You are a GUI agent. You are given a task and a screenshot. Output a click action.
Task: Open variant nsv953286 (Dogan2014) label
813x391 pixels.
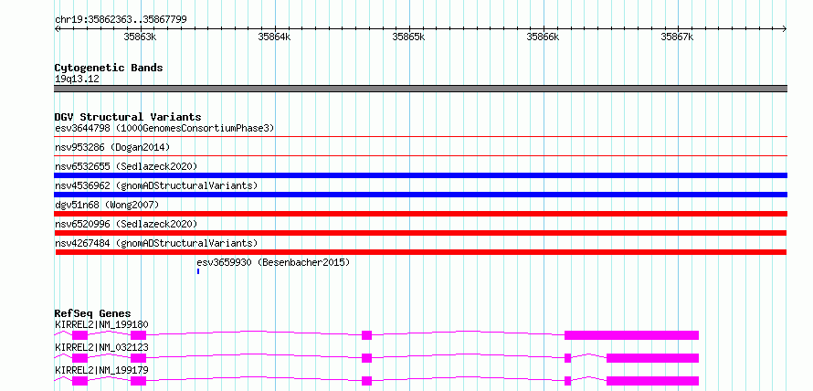pyautogui.click(x=112, y=147)
